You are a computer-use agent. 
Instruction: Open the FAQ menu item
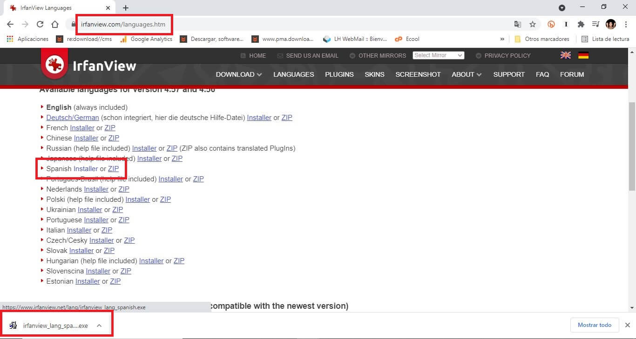point(542,74)
